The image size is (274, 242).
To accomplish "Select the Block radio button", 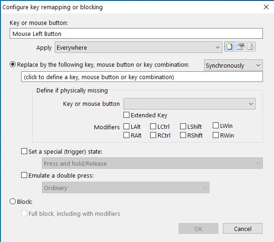I will coord(12,202).
